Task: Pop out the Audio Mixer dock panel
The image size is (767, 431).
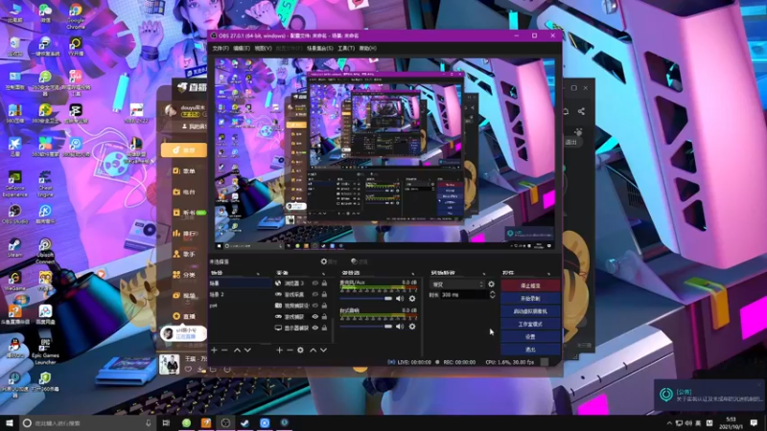Action: coord(413,273)
